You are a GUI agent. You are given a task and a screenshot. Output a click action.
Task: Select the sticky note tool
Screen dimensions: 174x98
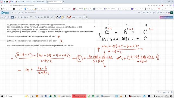pos(36,17)
